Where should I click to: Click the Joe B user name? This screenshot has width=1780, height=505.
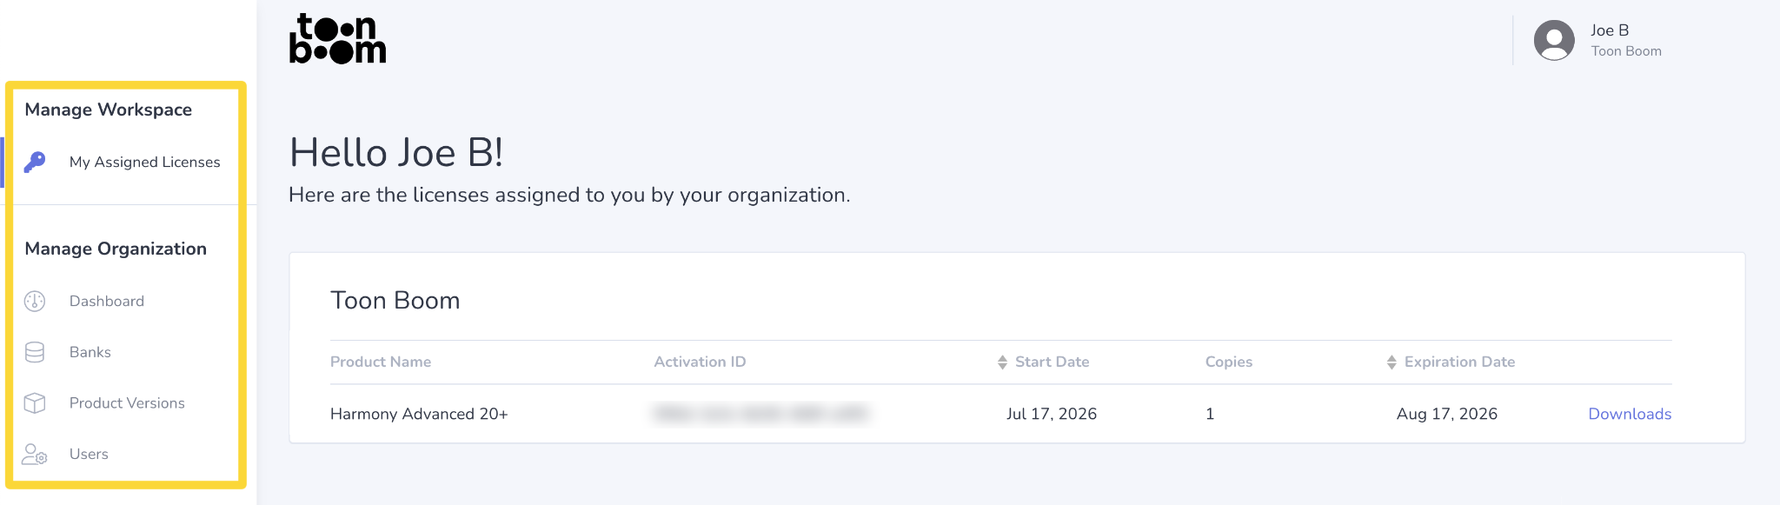click(1610, 30)
